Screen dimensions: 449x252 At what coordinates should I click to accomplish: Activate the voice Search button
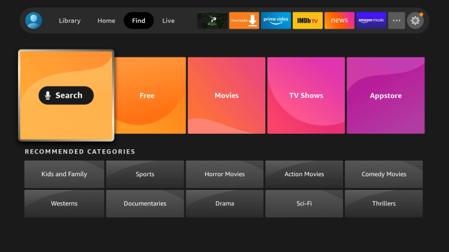pyautogui.click(x=66, y=96)
